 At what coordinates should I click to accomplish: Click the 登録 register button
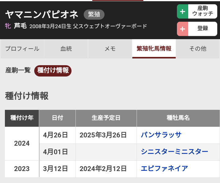197,29
